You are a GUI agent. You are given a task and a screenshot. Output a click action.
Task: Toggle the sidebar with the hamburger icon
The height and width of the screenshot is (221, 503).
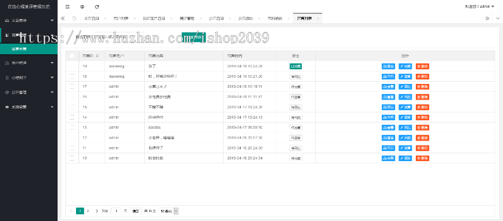[68, 6]
